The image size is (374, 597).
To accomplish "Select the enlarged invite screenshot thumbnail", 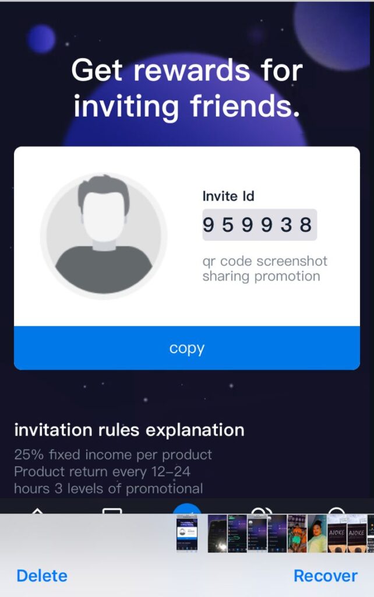I will (x=187, y=533).
